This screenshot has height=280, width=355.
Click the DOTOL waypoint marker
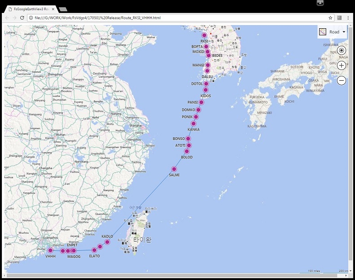coord(206,84)
